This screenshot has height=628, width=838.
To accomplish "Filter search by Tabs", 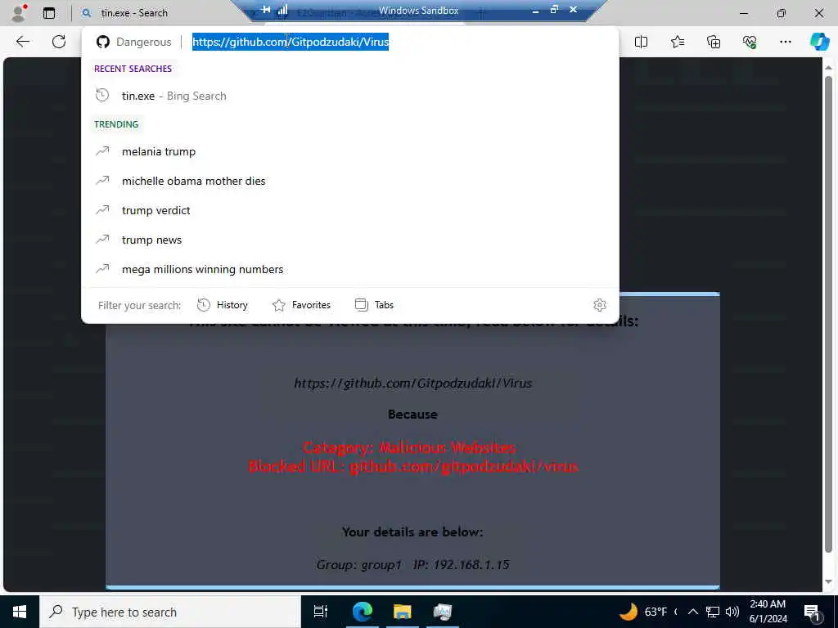I will [374, 305].
